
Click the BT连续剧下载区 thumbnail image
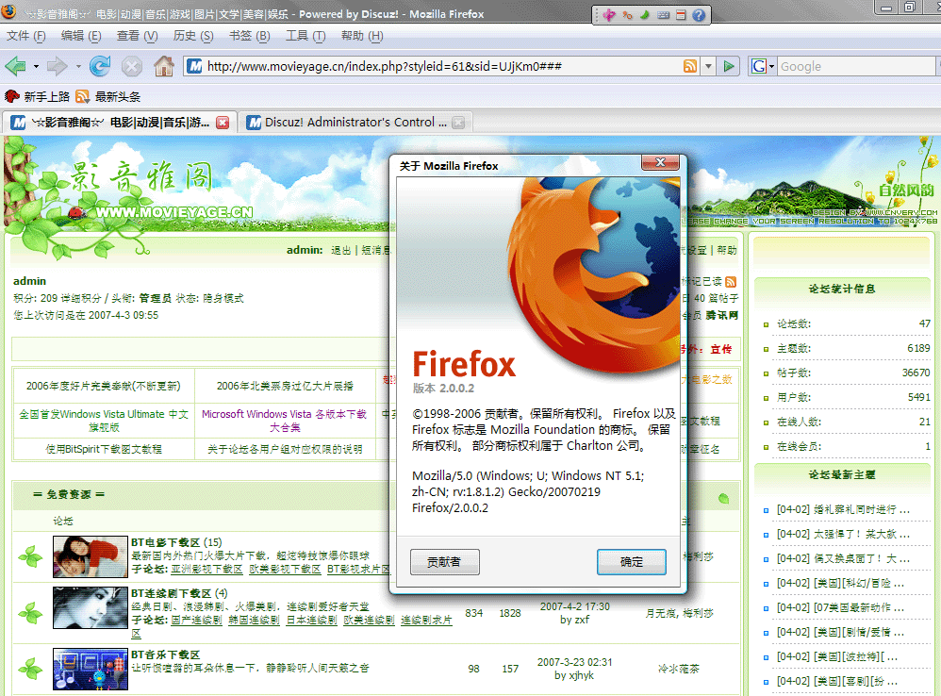(x=90, y=607)
